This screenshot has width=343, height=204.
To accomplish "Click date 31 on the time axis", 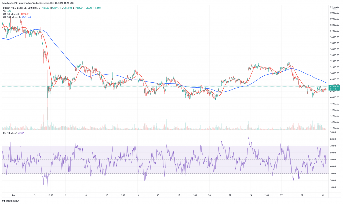I will (x=323, y=195).
